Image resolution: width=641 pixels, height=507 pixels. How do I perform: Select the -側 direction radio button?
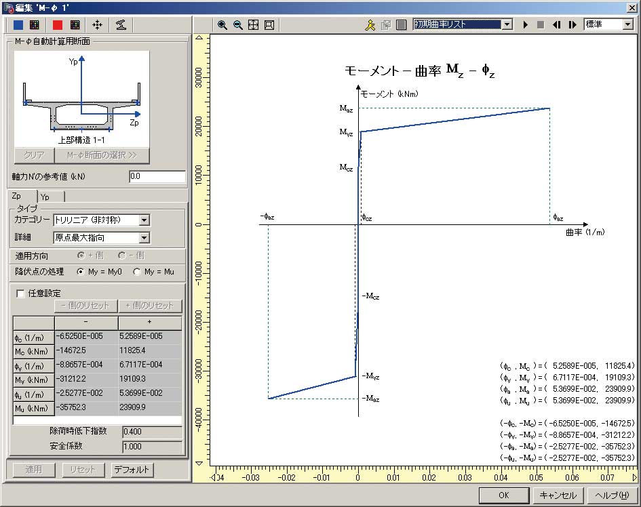click(x=121, y=256)
